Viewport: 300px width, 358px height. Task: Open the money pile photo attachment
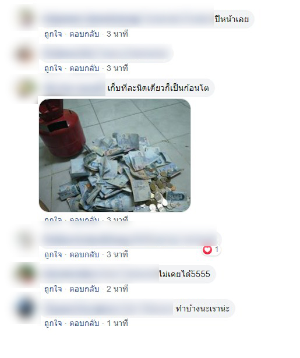pos(115,155)
